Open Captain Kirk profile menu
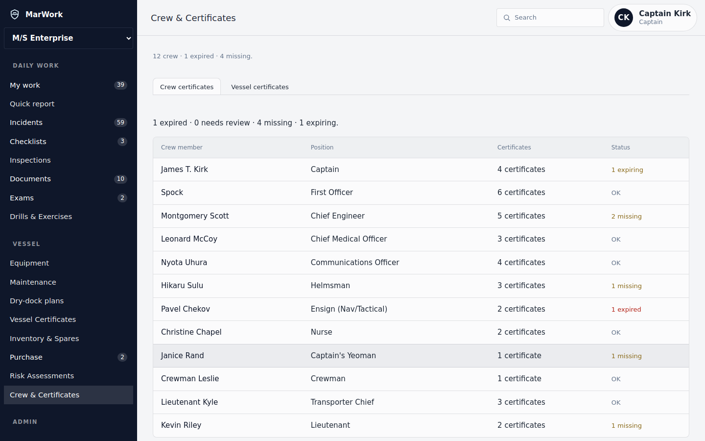This screenshot has height=441, width=705. point(652,18)
